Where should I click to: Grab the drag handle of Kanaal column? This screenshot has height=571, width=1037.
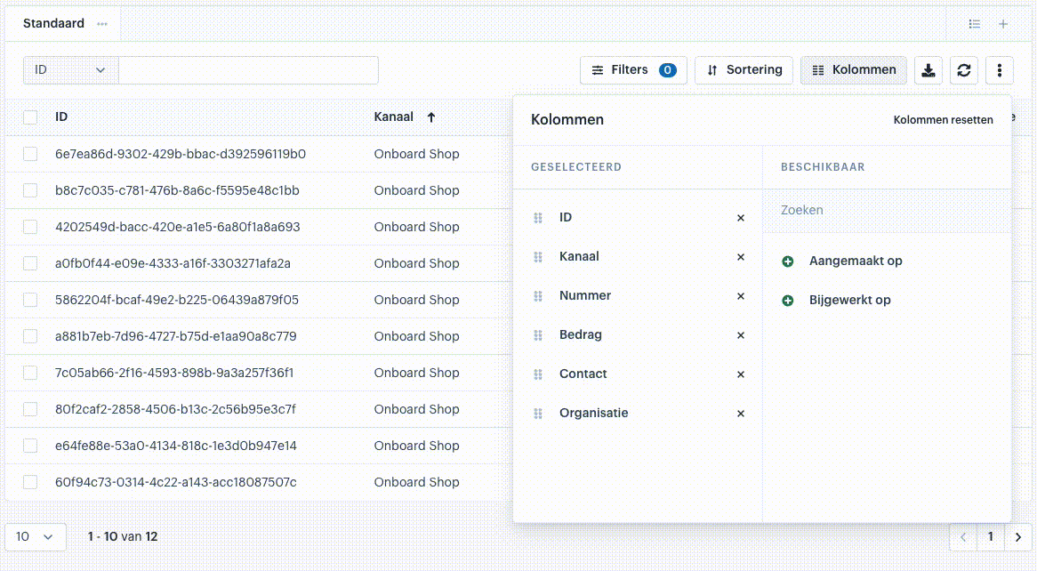(x=538, y=257)
